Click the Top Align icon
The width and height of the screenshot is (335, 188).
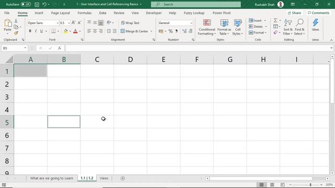[x=89, y=22]
